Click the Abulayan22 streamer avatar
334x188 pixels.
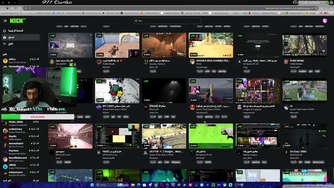[192, 107]
